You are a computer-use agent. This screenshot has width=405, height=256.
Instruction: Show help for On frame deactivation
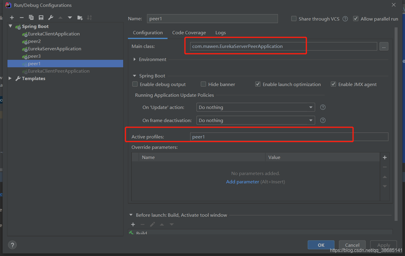point(323,120)
